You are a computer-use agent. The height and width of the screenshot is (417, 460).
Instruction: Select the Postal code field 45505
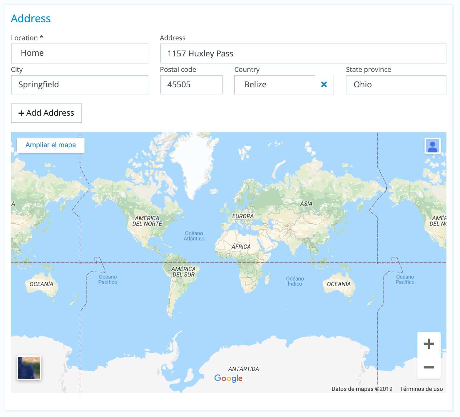point(191,85)
